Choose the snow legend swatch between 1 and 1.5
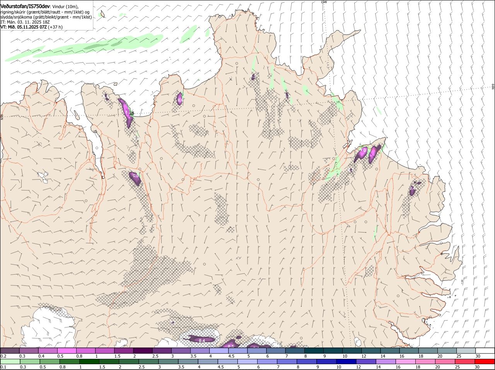Image resolution: width=495 pixels, height=370 pixels. [x=105, y=350]
